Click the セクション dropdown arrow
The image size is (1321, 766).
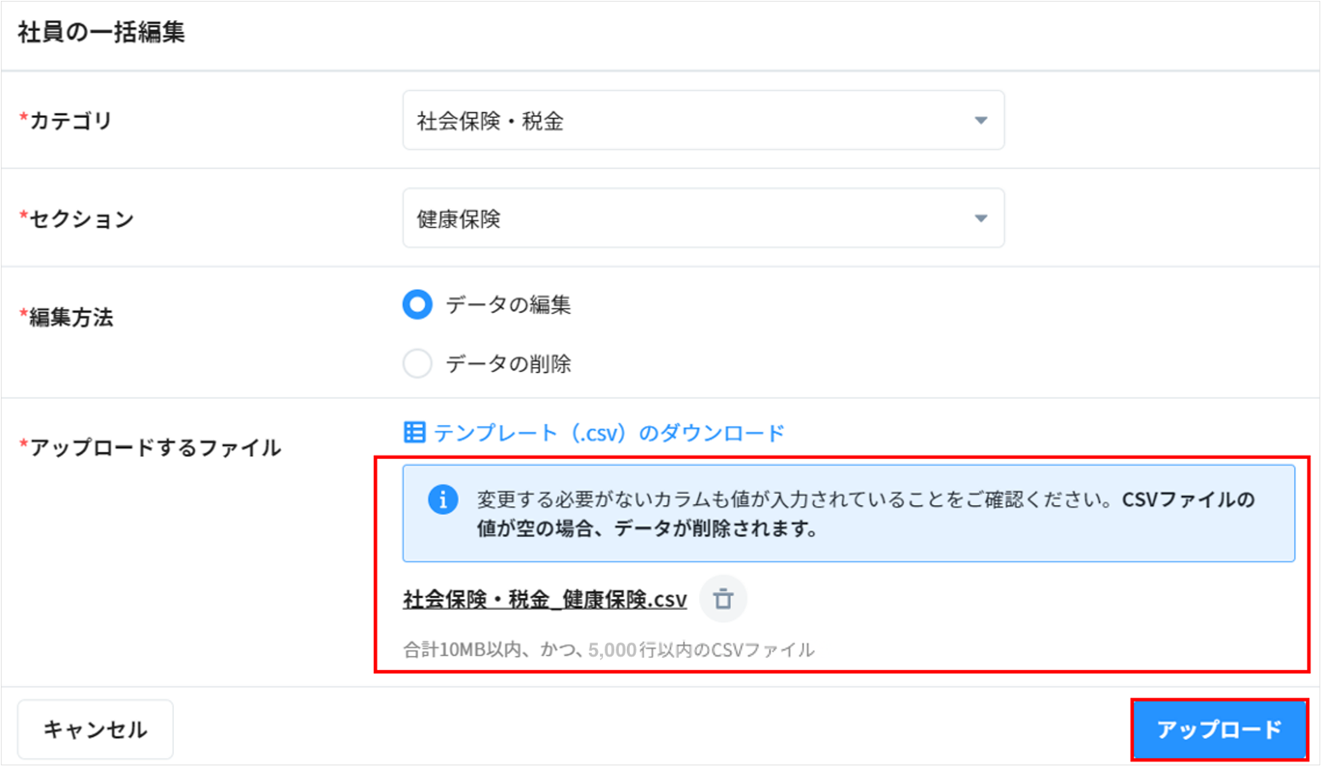point(982,218)
